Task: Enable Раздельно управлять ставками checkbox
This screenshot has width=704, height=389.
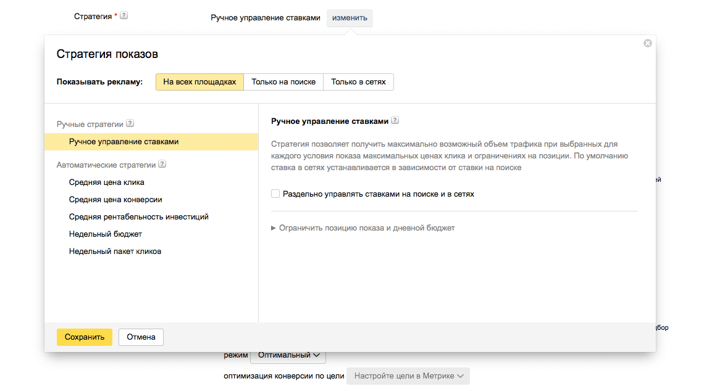Action: pos(275,194)
